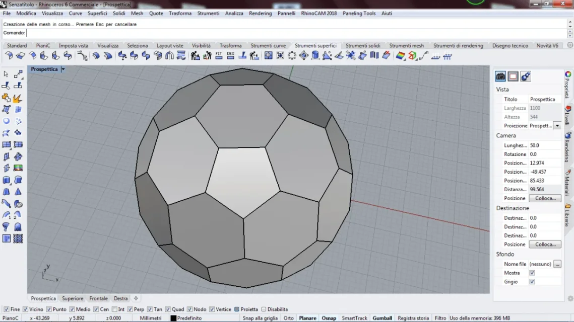Viewport: 574px width, 322px height.
Task: Click the curvature graph curve icon
Action: (424, 55)
